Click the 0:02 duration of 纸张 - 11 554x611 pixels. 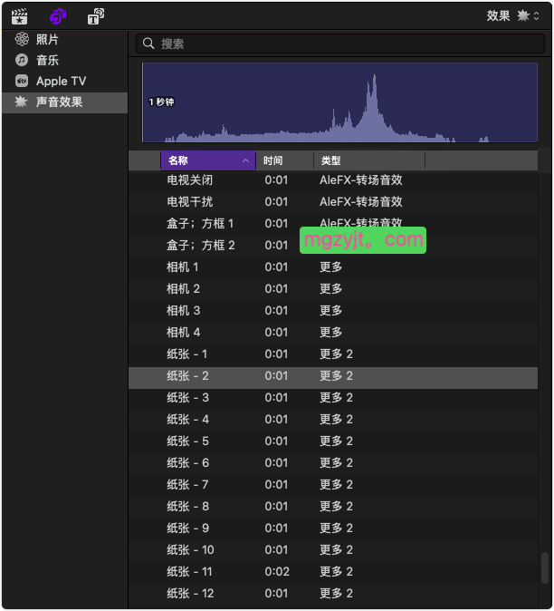click(x=277, y=572)
